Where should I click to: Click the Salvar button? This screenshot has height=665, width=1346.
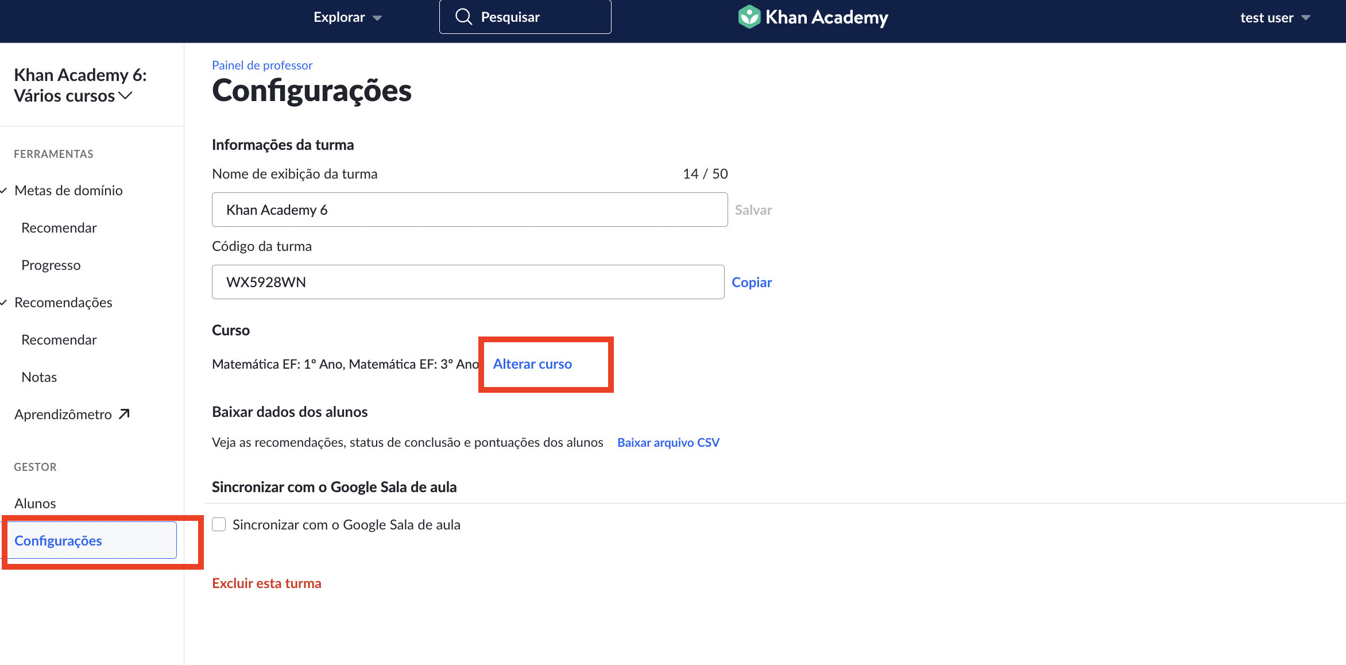(x=753, y=210)
